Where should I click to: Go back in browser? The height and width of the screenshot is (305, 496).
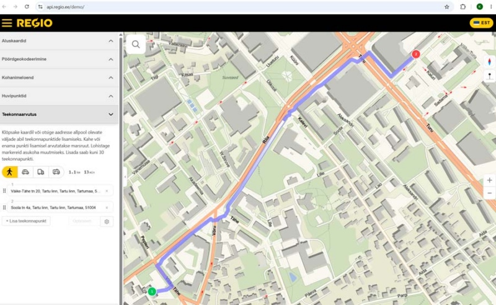4,7
